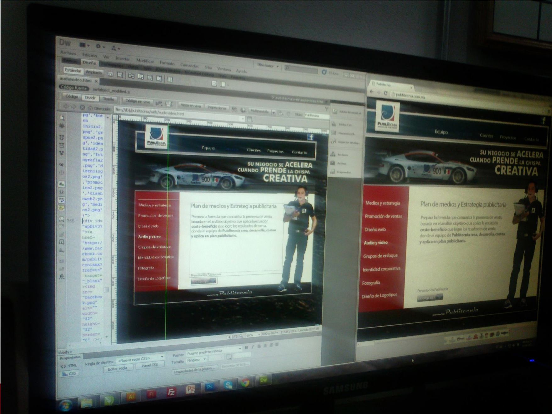Click Chrome address bar publitecnia.com.mx

[411, 96]
